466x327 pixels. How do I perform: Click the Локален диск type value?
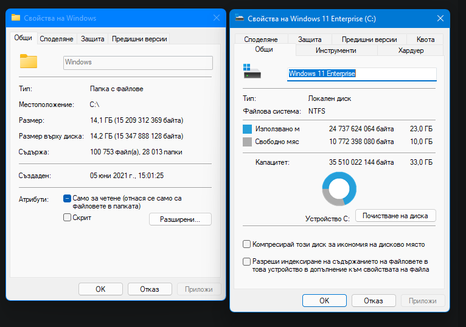click(330, 98)
